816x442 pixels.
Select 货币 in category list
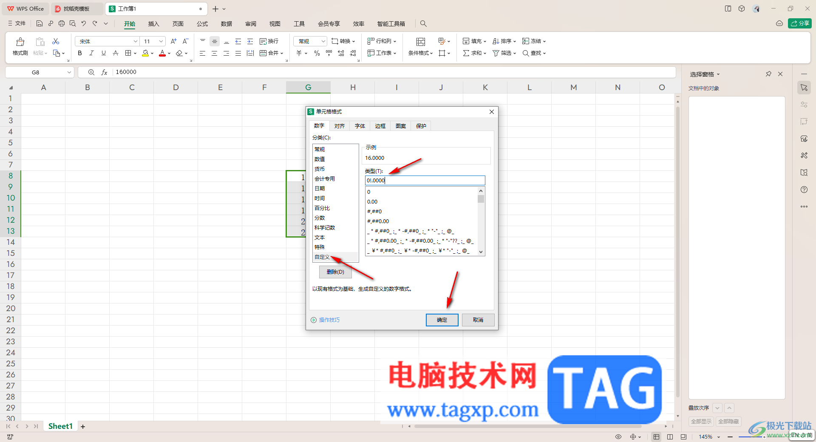coord(335,169)
